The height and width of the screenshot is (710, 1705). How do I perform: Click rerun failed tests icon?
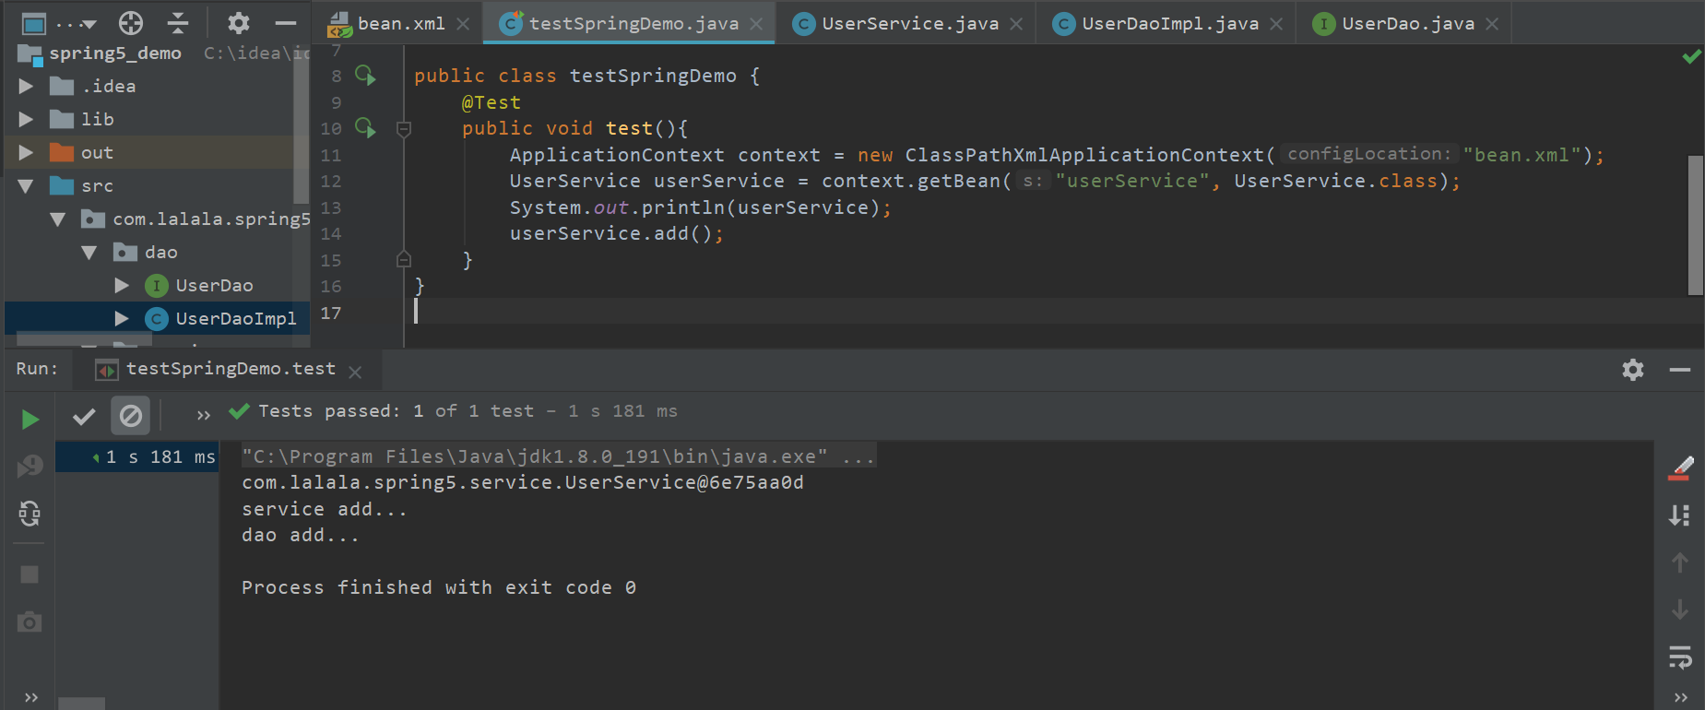pyautogui.click(x=30, y=466)
